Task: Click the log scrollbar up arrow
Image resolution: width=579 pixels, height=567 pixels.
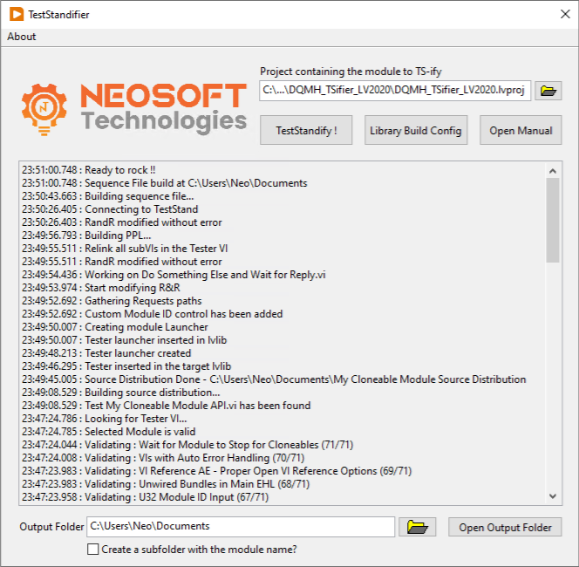Action: tap(553, 171)
